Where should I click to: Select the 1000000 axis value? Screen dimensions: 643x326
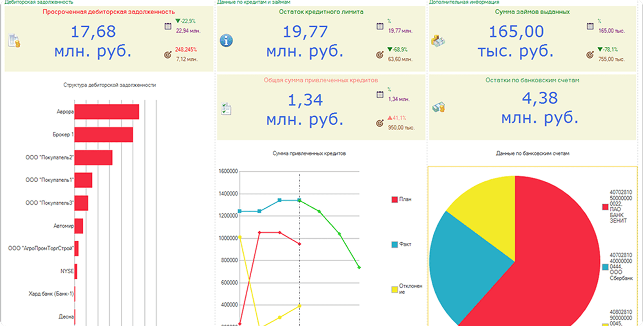click(x=228, y=238)
